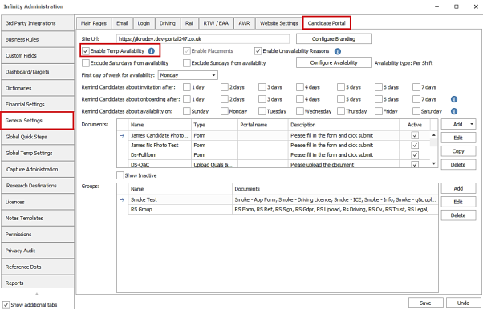Screen dimensions: 483x309
Task: Check Exclude Saturdays from availability
Action: (86, 63)
